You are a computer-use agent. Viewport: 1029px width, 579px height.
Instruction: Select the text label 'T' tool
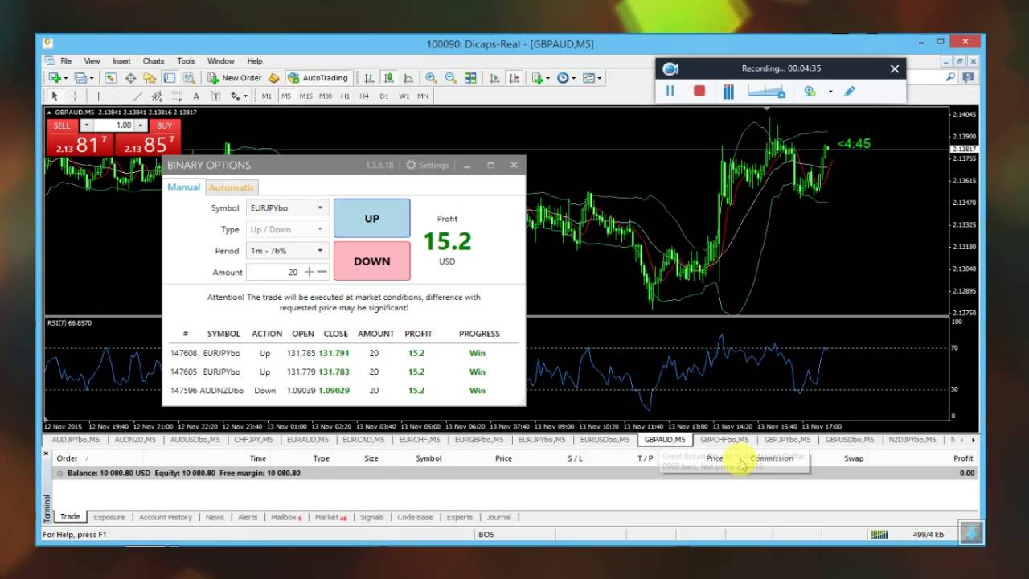coord(215,96)
